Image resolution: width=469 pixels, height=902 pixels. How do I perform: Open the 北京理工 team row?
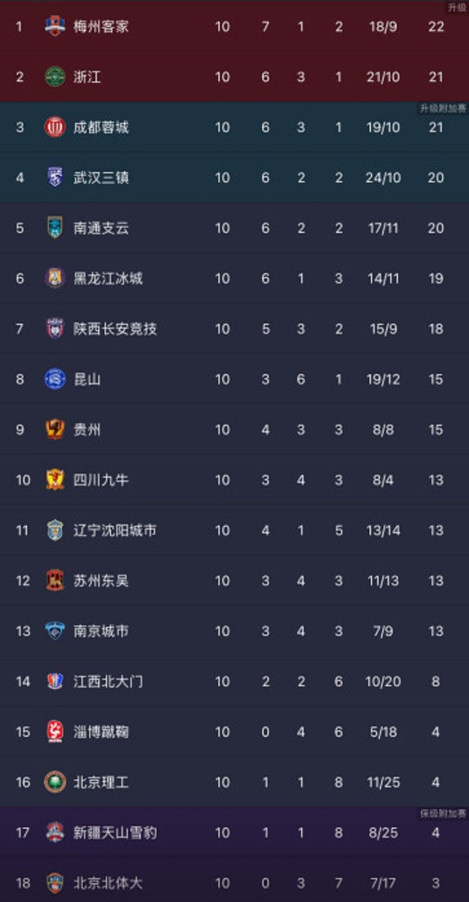[234, 782]
